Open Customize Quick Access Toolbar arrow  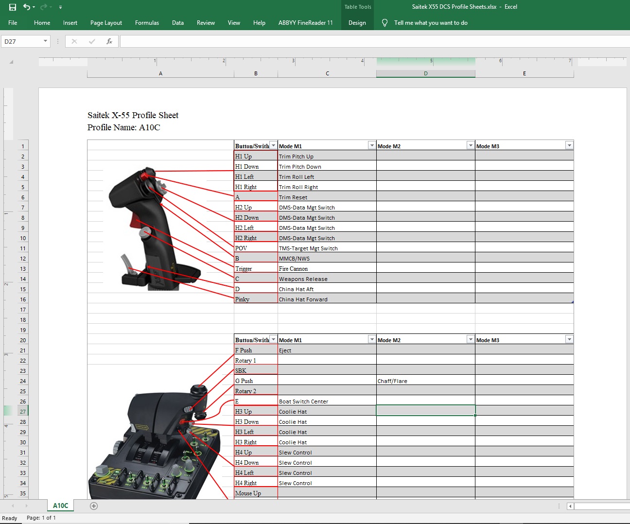[60, 7]
